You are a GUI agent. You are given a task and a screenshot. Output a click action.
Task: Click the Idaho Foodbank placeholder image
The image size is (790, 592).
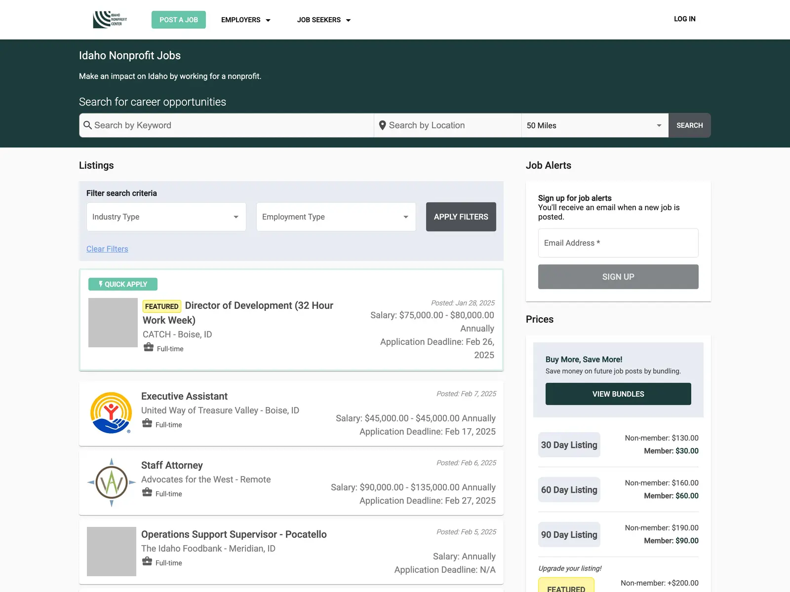click(112, 552)
